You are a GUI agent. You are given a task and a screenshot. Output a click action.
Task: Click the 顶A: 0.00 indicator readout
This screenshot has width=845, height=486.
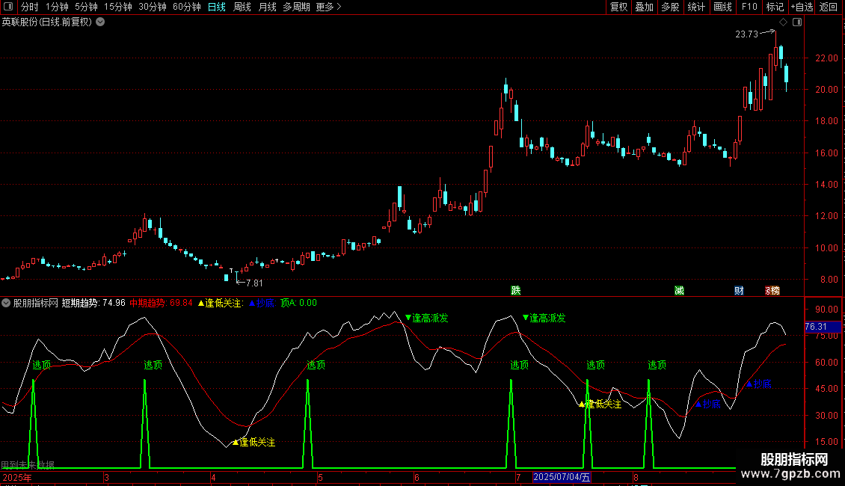coord(298,303)
